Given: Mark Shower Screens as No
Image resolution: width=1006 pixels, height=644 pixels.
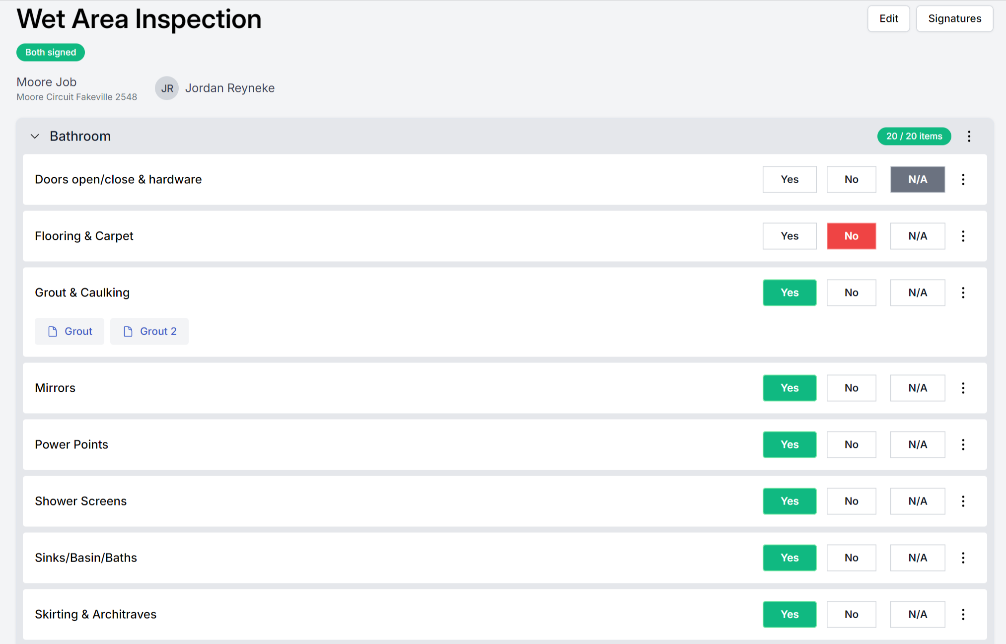Looking at the screenshot, I should (851, 501).
